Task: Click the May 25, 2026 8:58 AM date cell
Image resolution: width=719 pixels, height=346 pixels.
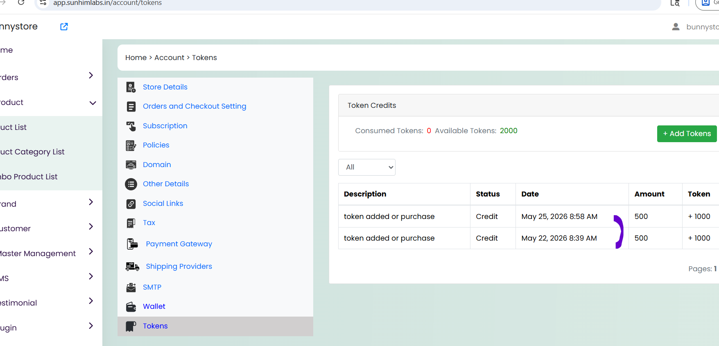Action: (559, 217)
